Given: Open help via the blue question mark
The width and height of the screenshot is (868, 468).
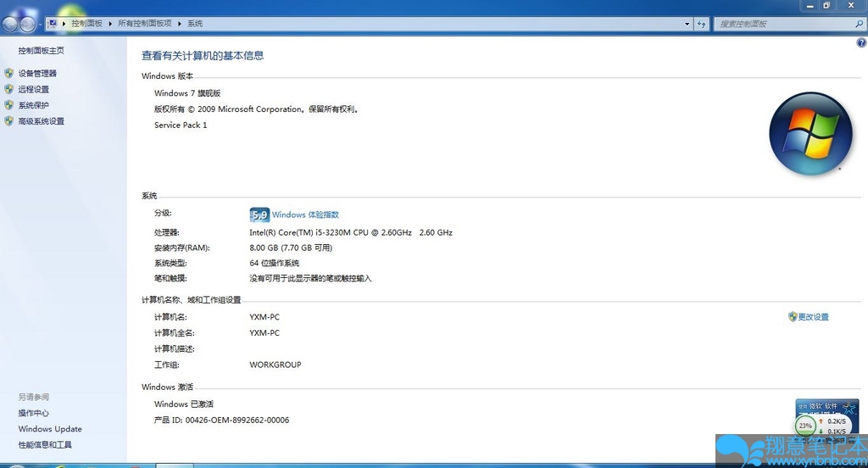Looking at the screenshot, I should [861, 42].
